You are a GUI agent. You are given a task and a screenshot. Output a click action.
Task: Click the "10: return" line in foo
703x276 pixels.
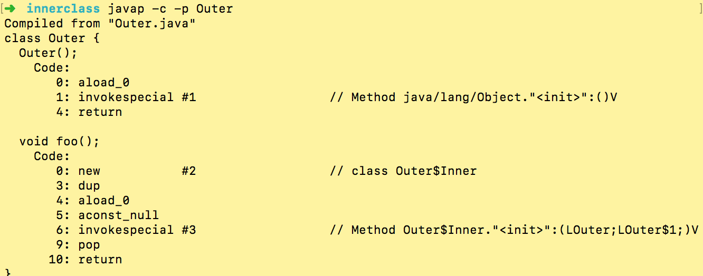(85, 259)
